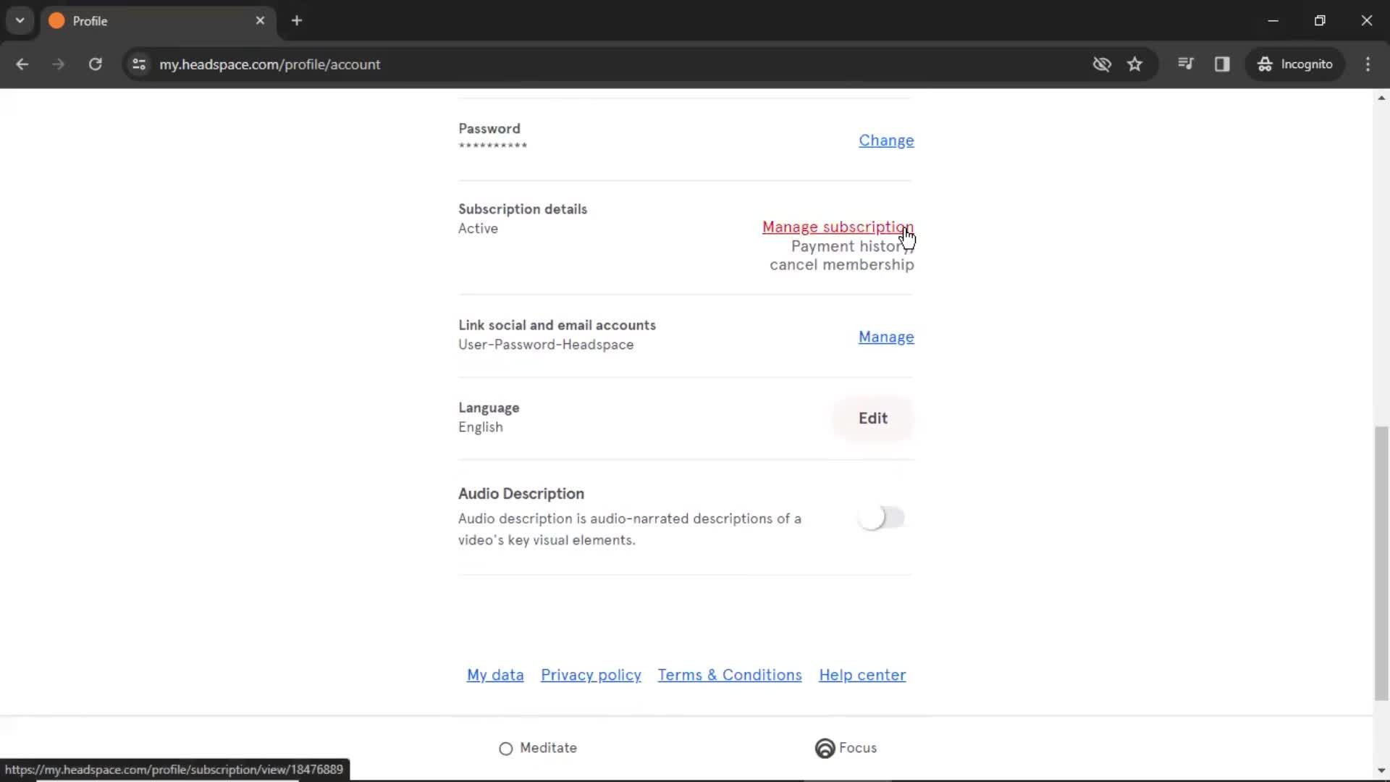Toggle the Audio Description switch
Screen dimensions: 1390x782
click(878, 516)
